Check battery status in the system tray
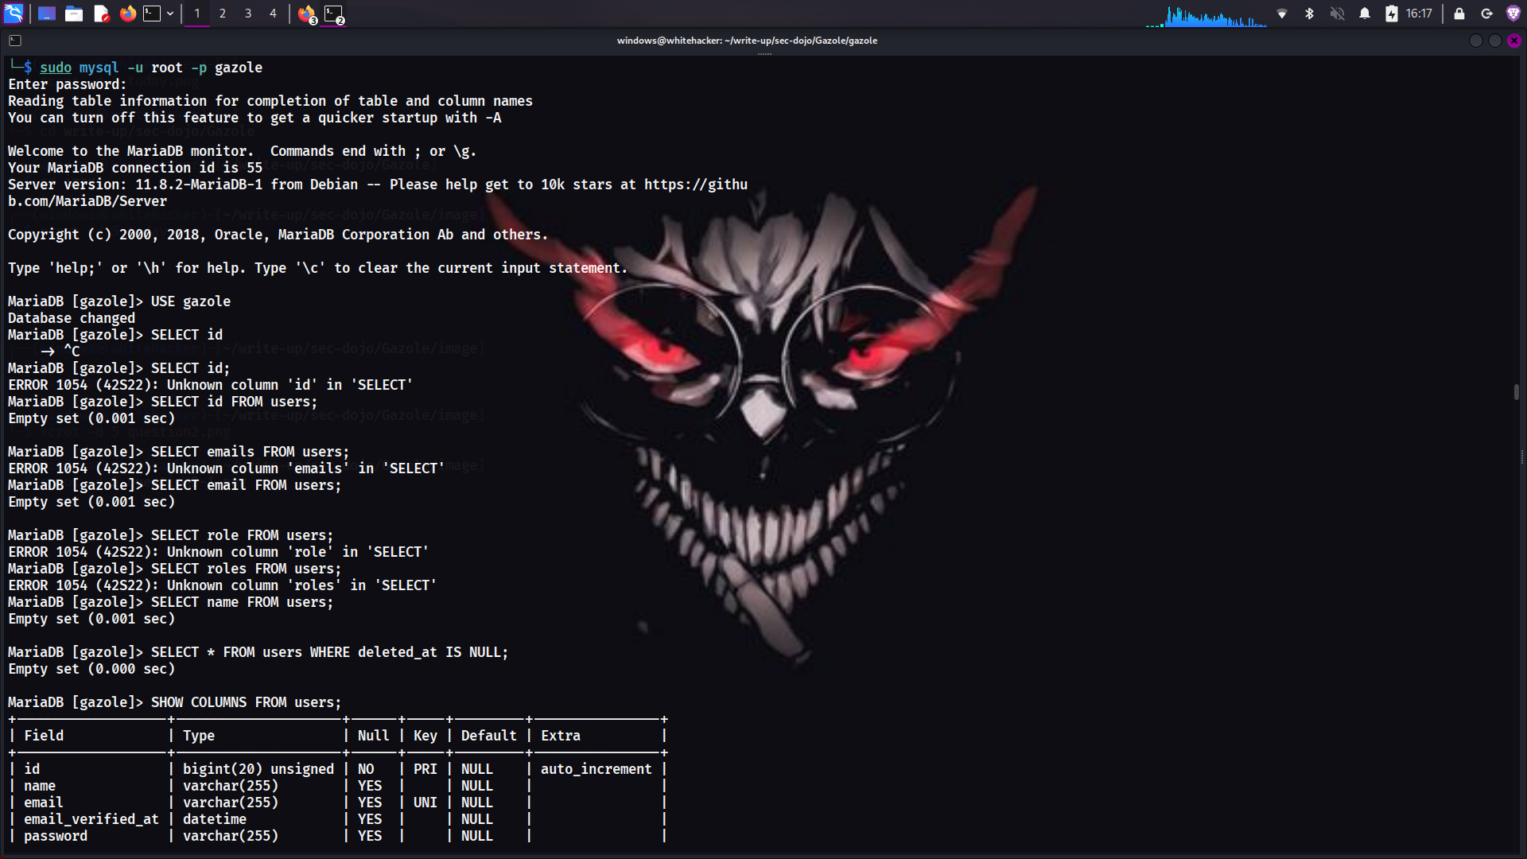Screen dimensions: 1527x859 [1393, 14]
